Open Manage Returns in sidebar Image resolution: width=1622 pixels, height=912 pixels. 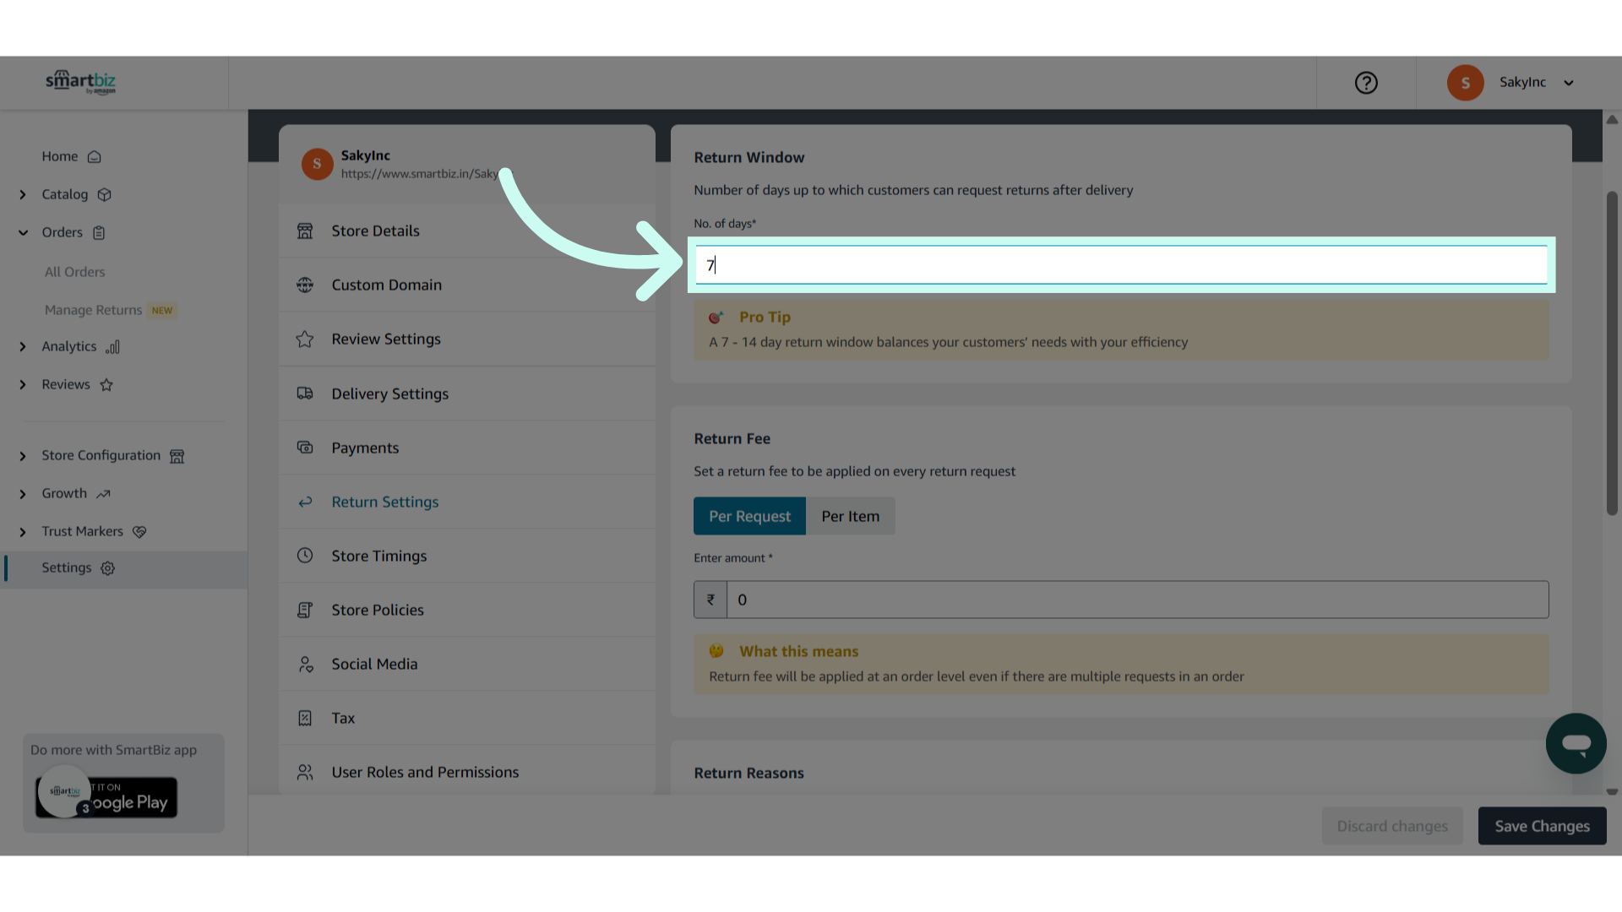94,310
